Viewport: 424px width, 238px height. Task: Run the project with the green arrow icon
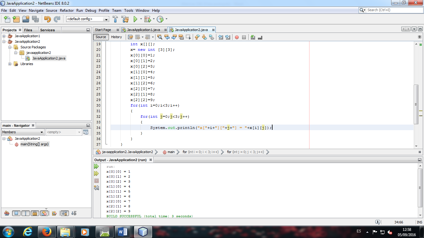click(x=136, y=19)
